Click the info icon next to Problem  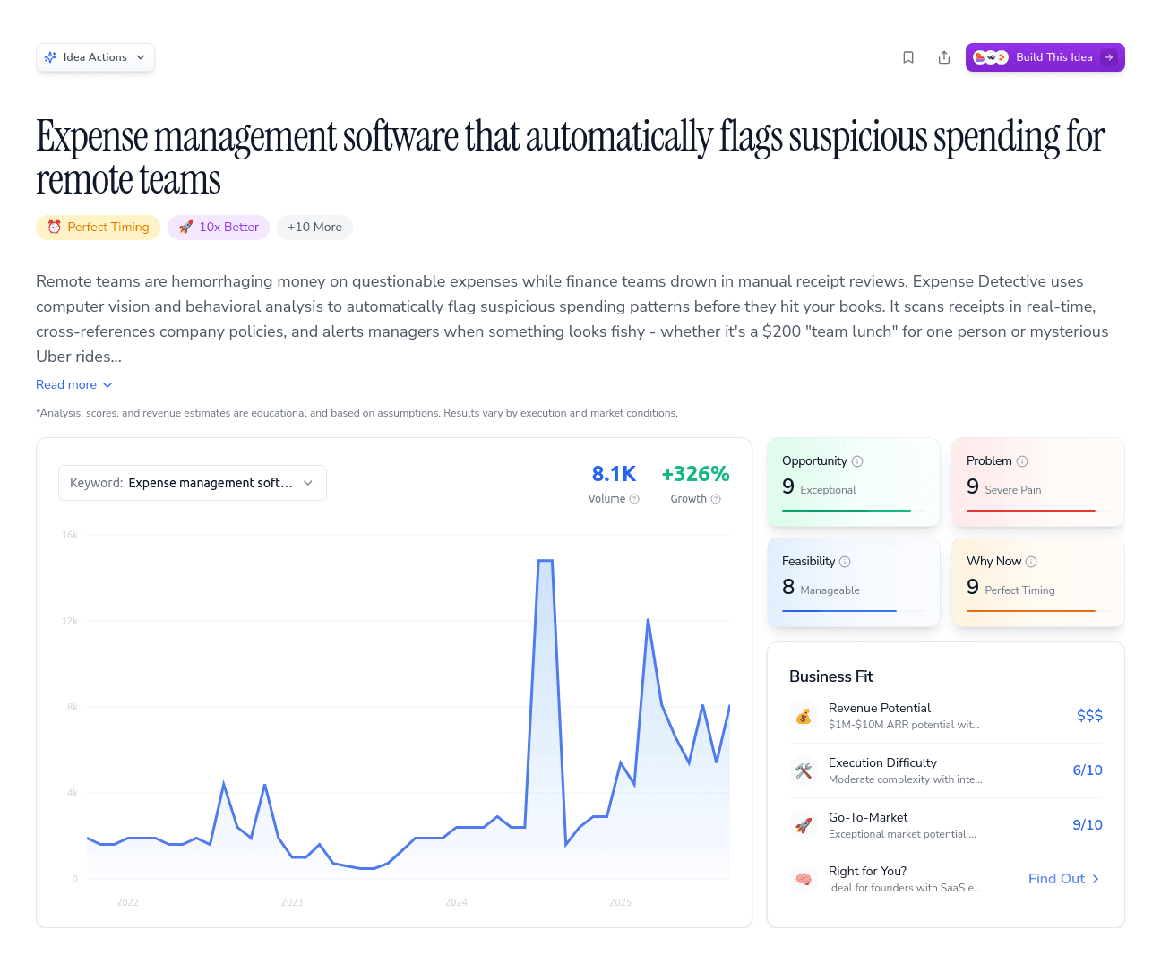[x=1022, y=460]
